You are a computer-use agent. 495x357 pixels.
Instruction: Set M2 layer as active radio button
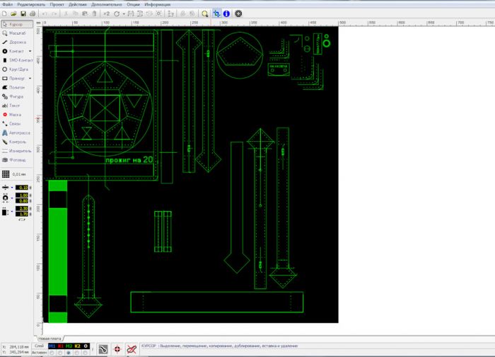pyautogui.click(x=69, y=351)
